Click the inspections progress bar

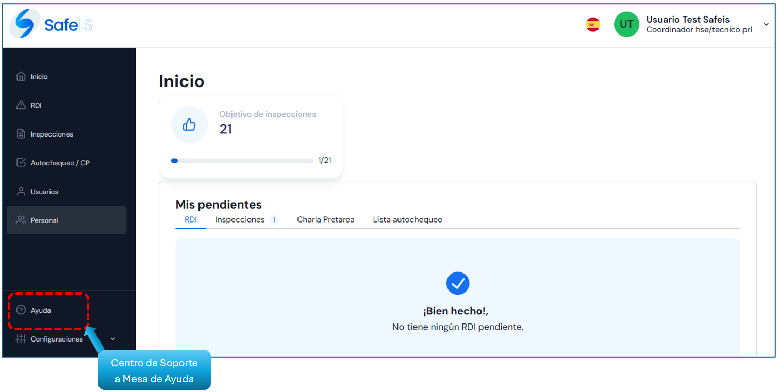pyautogui.click(x=242, y=161)
